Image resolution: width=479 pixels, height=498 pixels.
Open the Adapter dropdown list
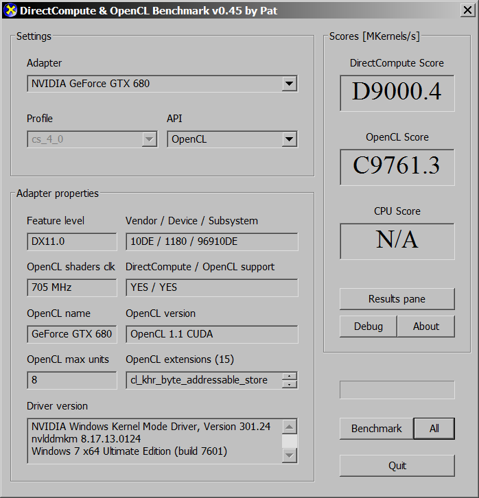click(289, 84)
